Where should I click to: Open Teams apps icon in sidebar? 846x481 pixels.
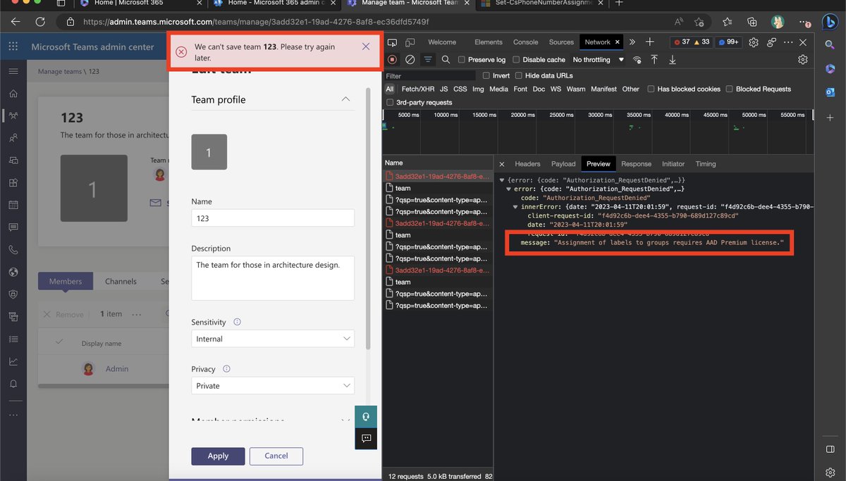[13, 183]
